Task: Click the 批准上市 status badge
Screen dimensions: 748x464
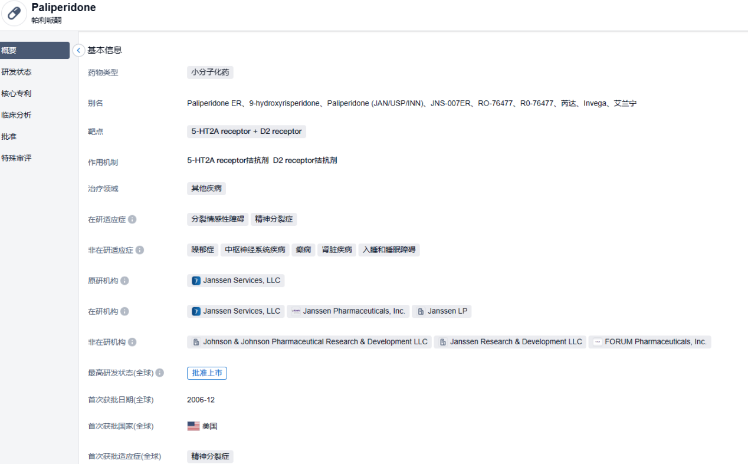Action: (x=207, y=373)
